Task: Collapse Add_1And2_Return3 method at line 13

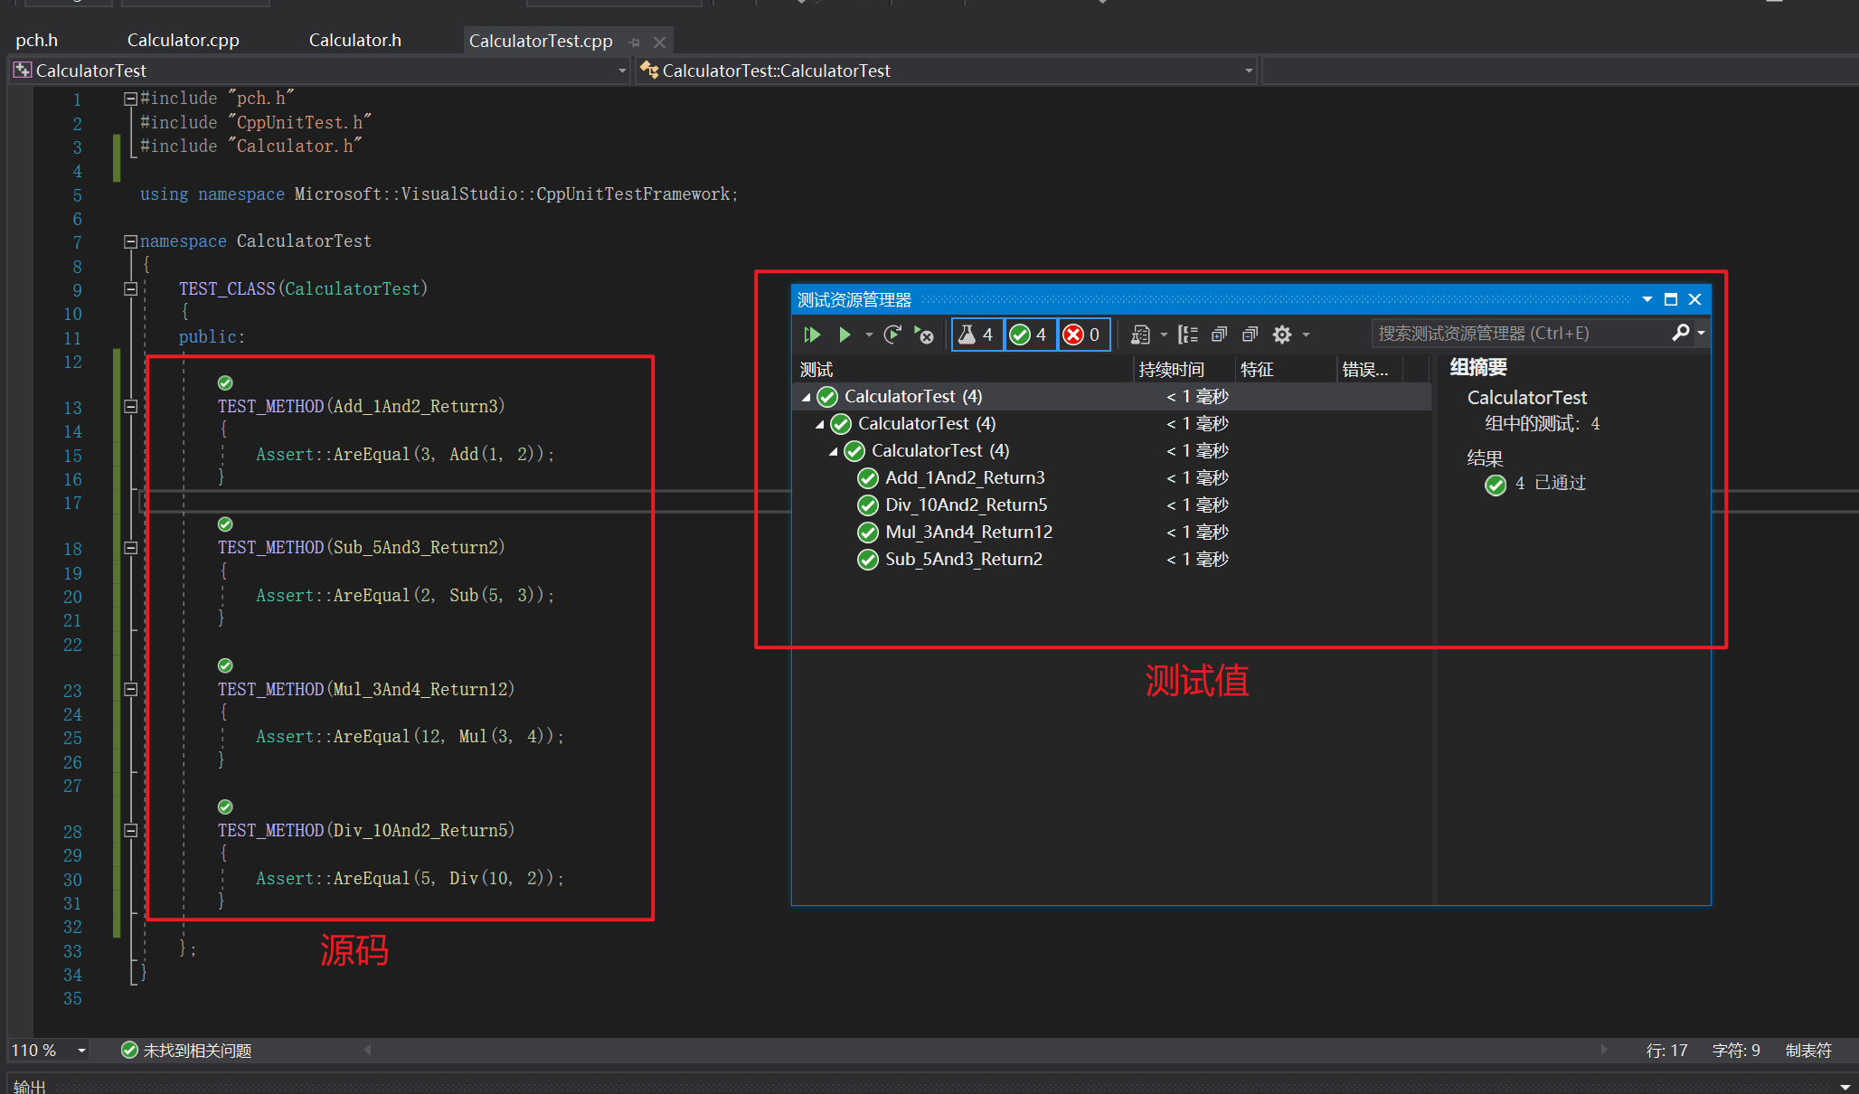Action: [130, 407]
